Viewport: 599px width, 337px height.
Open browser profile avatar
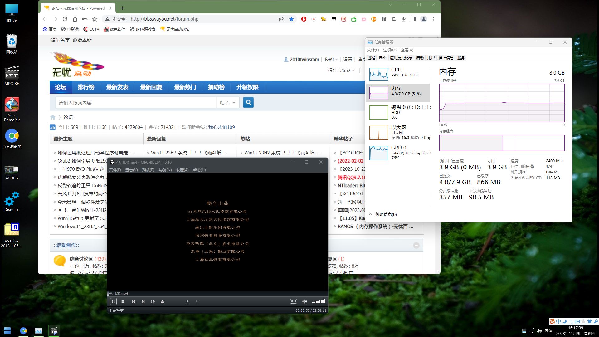[x=424, y=19]
